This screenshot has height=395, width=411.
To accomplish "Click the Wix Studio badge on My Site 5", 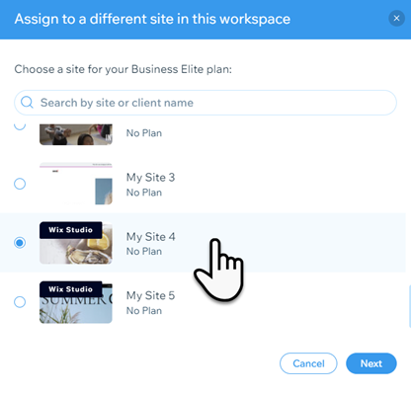I will pos(70,289).
